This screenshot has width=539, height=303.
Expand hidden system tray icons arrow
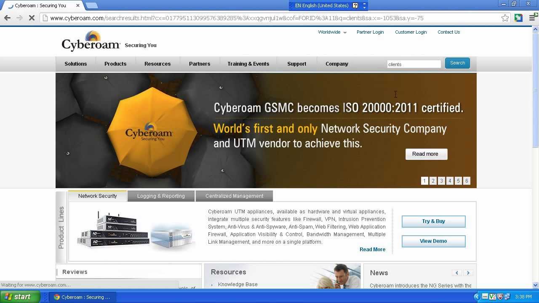tap(477, 297)
